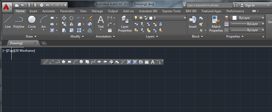The image size is (272, 112).
Task: Select Multiline Text in floating Draw toolbar
Action: [x=152, y=62]
